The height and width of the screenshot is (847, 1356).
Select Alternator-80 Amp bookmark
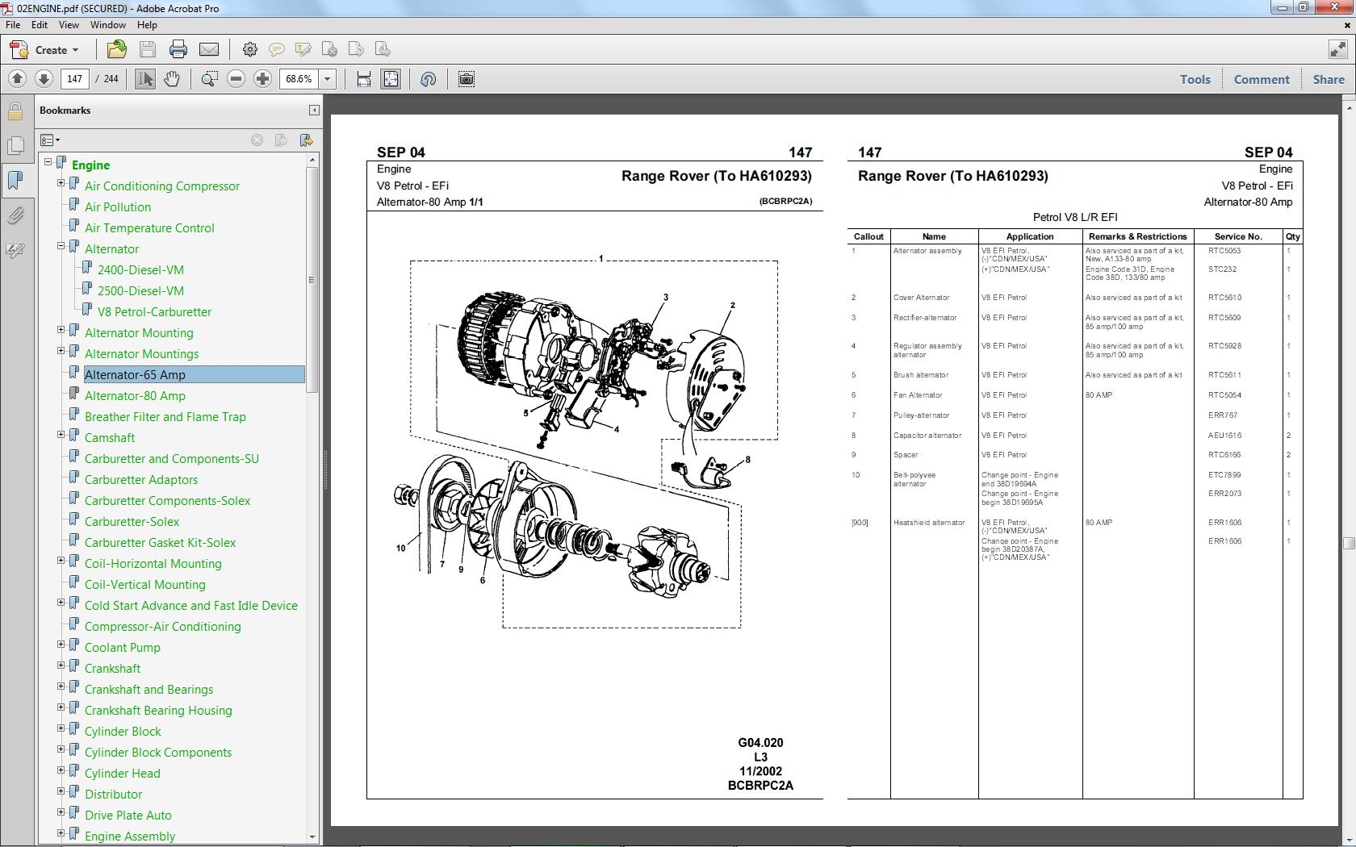pos(135,396)
